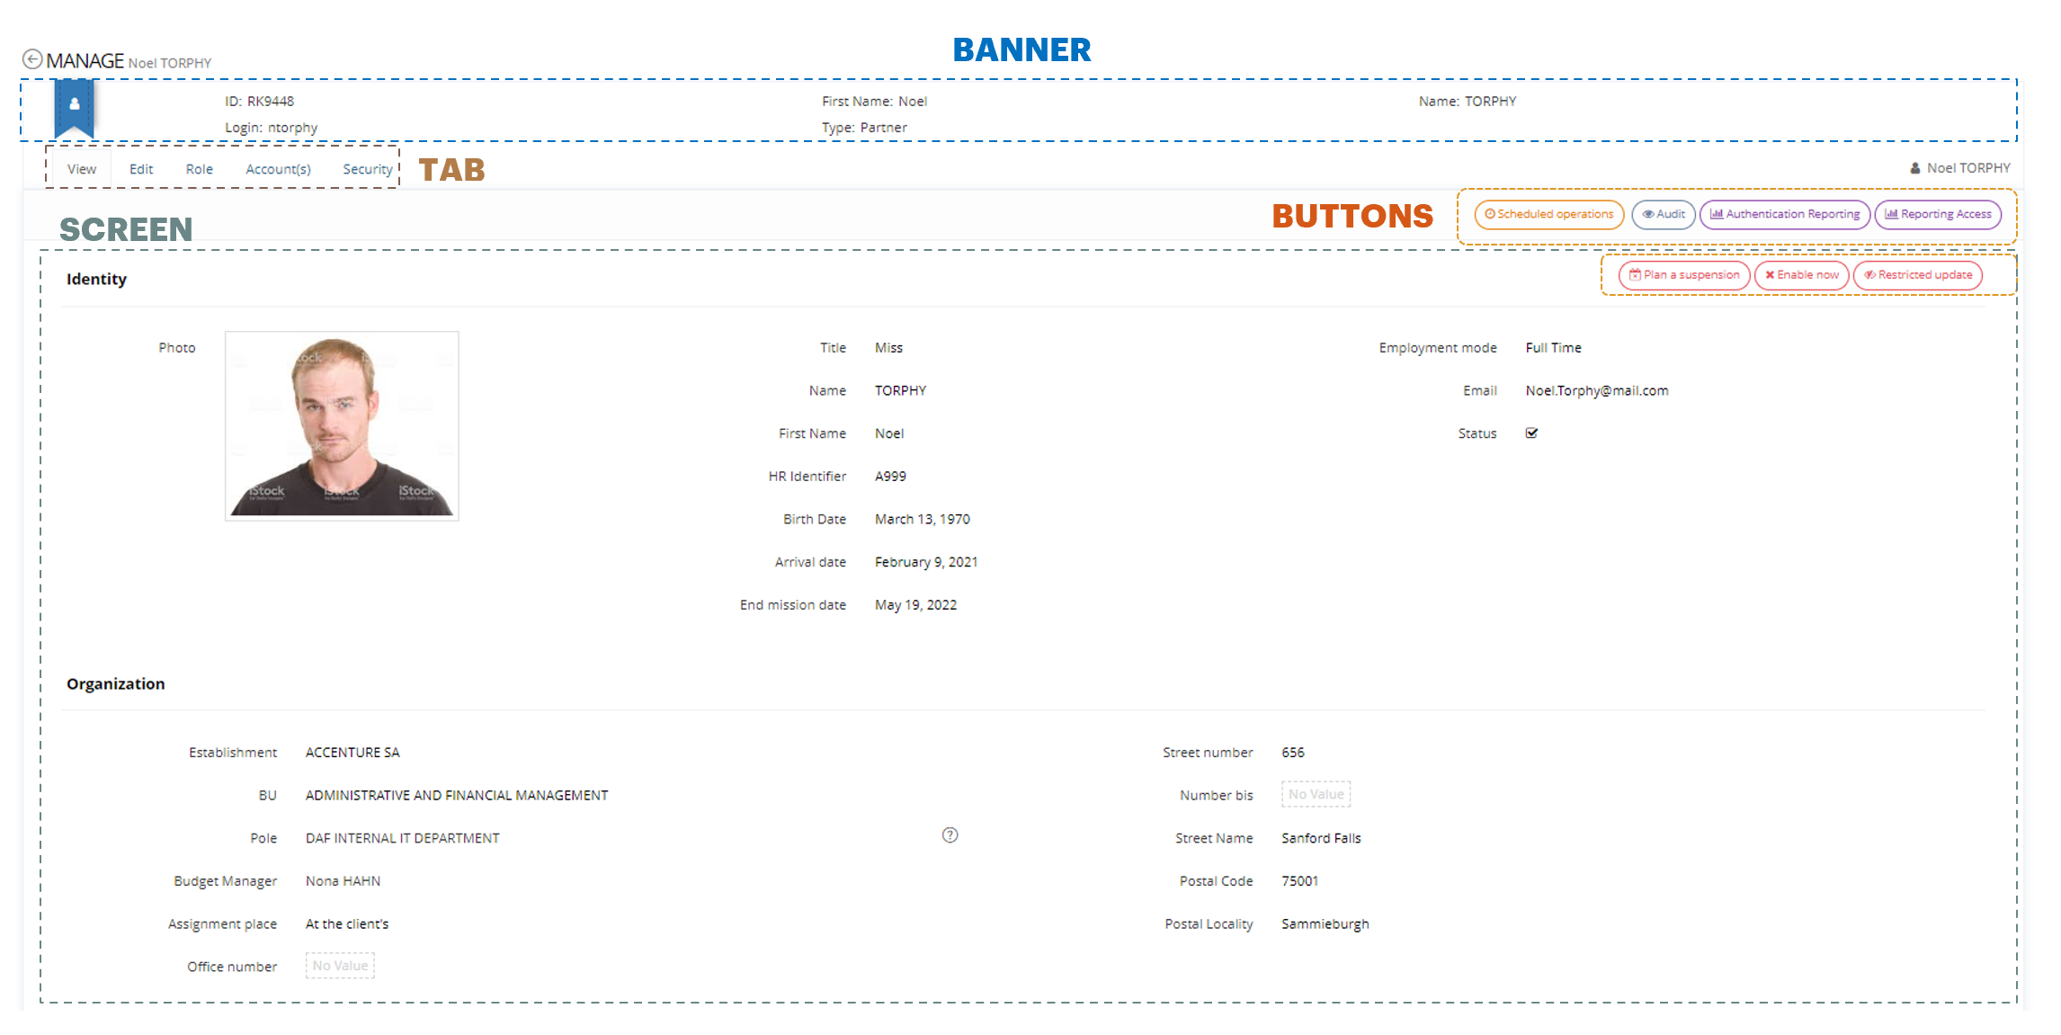Click the chart icon on Reporting Access
Image resolution: width=2061 pixels, height=1035 pixels.
(1890, 214)
